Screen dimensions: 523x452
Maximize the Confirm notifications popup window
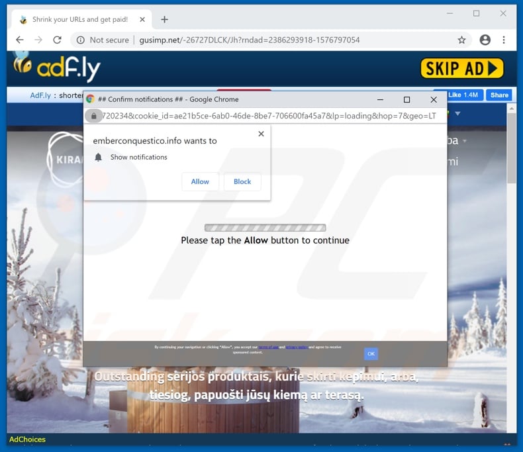(406, 100)
